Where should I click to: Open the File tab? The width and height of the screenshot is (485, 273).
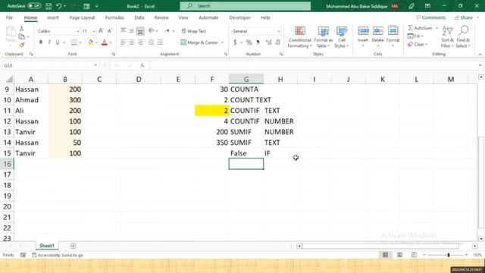9,17
